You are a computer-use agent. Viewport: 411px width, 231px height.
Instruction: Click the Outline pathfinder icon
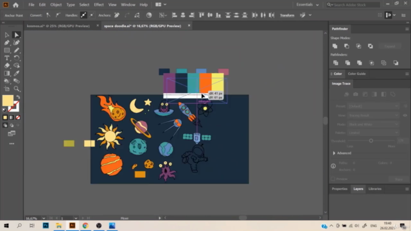click(x=383, y=63)
